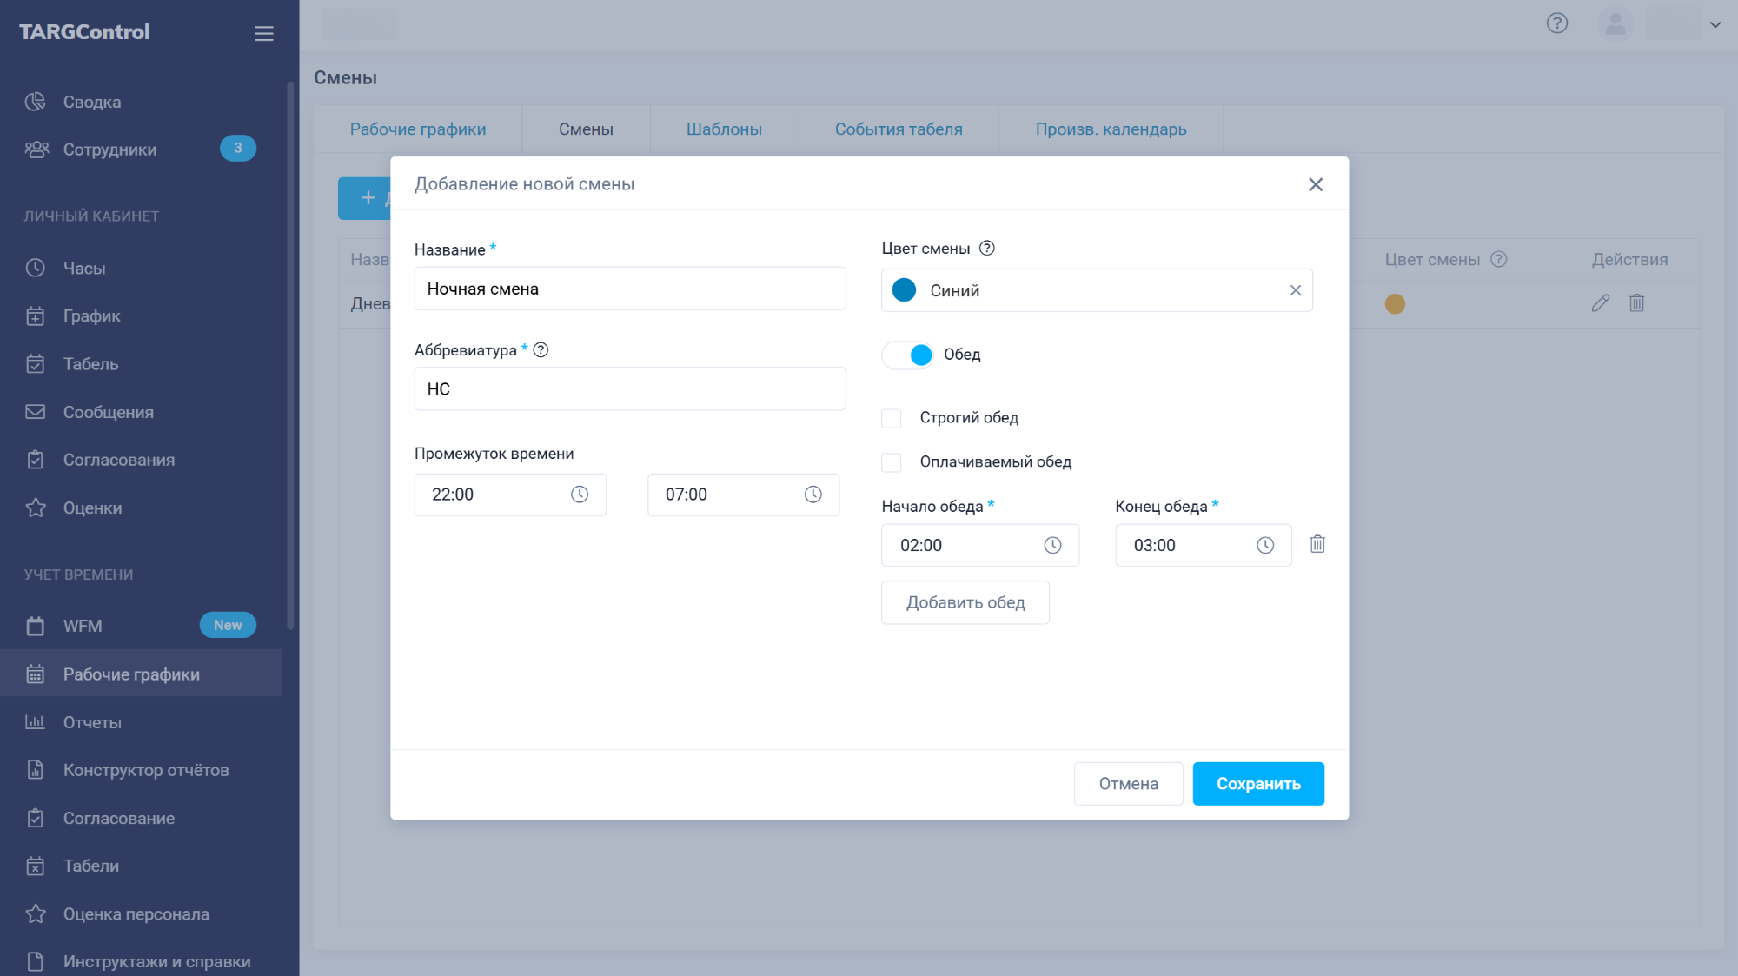Click clock icon in Начало обеда field
Screen dimensions: 1738x976
tap(1052, 545)
